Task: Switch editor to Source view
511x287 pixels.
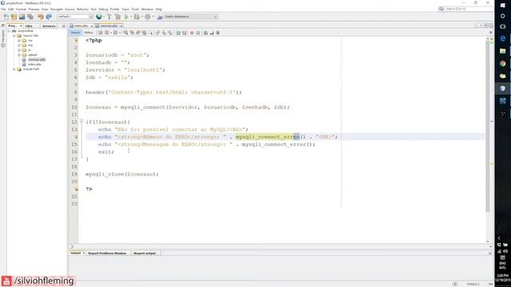Action: (75, 33)
